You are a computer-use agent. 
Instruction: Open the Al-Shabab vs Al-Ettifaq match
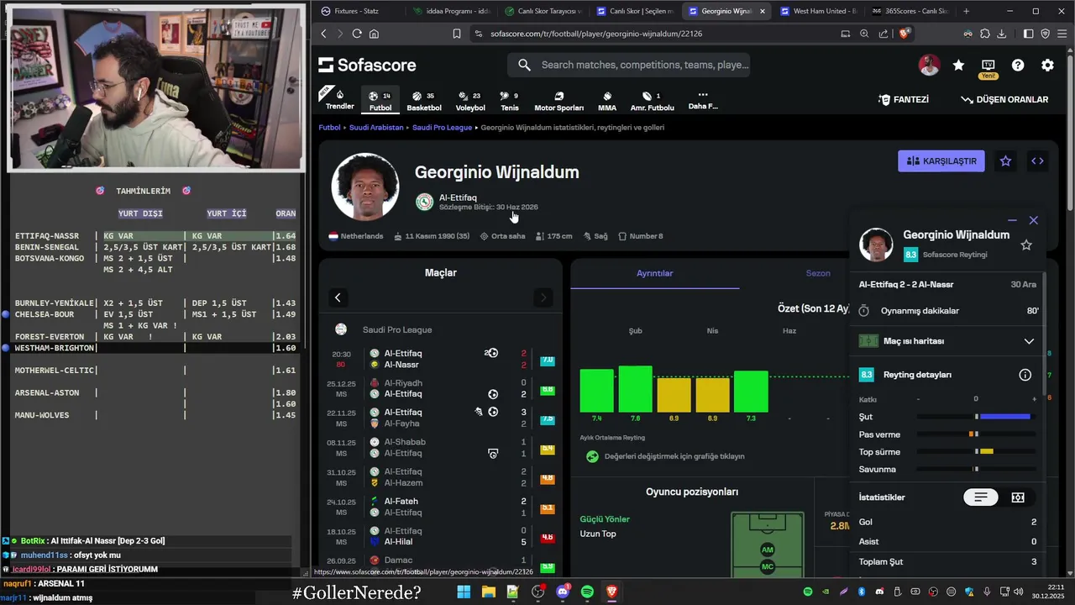coord(440,448)
